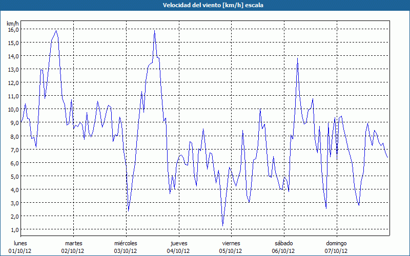The height and width of the screenshot is (256, 410).
Task: Click the 'viernes' day label
Action: [x=231, y=243]
